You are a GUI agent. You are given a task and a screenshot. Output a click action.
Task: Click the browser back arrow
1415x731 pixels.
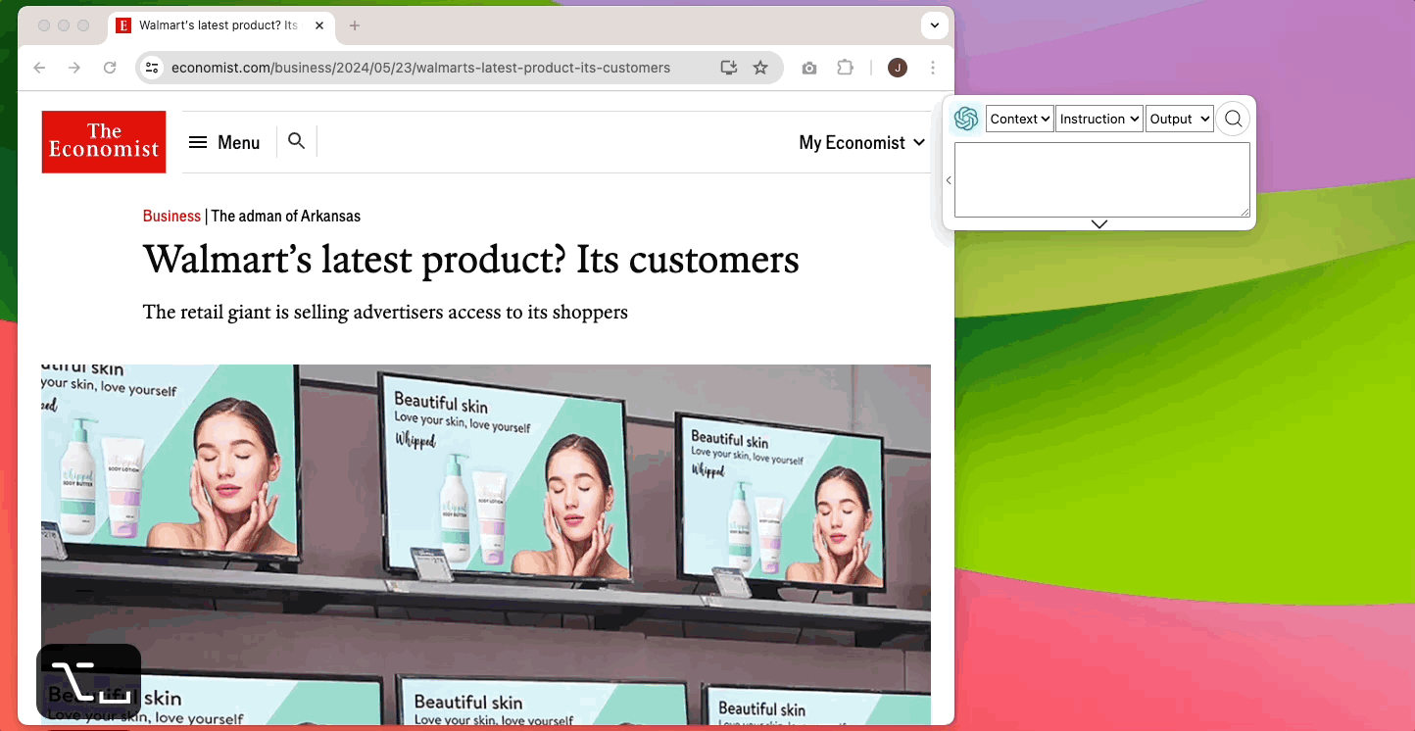coord(39,68)
